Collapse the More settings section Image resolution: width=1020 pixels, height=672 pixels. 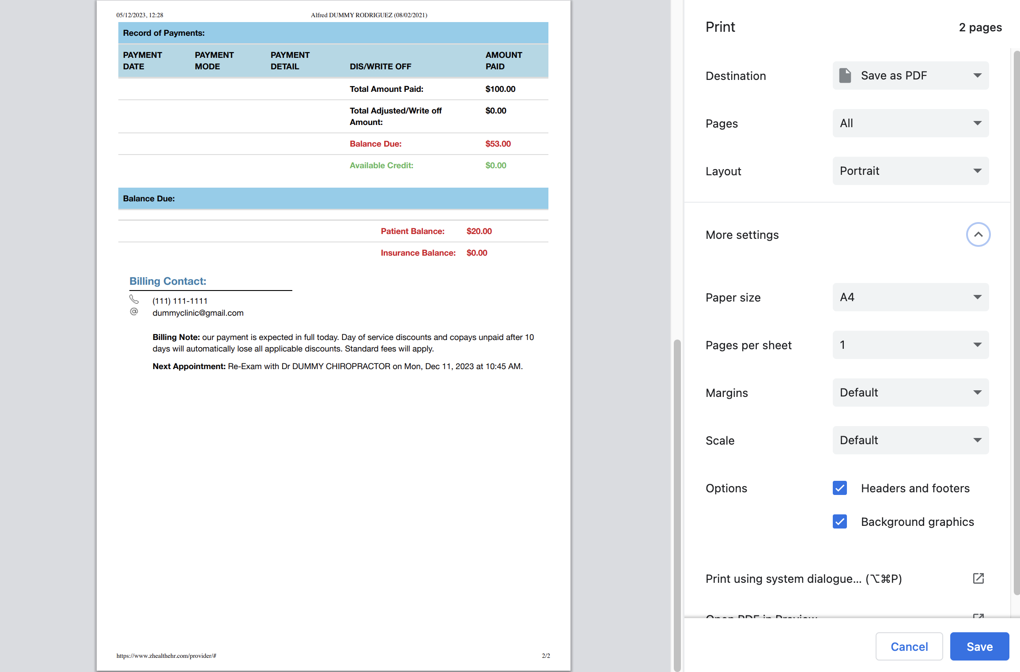978,234
